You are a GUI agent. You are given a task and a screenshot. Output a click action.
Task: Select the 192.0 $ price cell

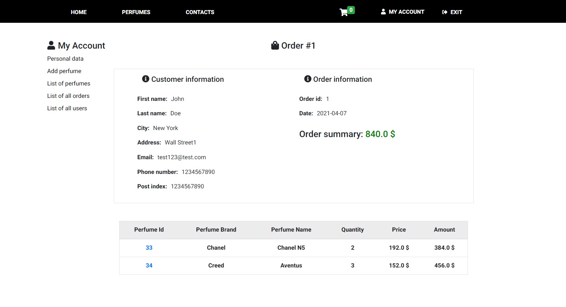pos(399,248)
